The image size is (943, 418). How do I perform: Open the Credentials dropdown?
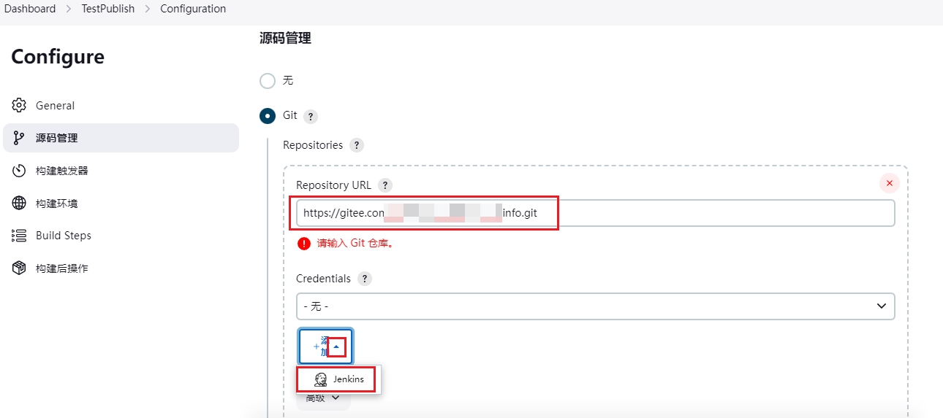[x=595, y=306]
